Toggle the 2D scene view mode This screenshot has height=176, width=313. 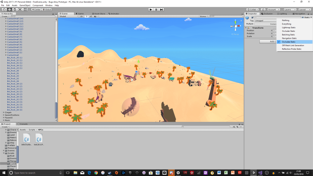[81, 16]
